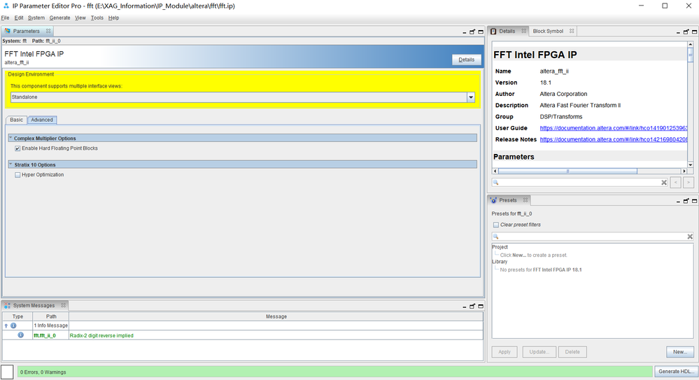The image size is (699, 380).
Task: Minimize the Presets panel
Action: 678,202
